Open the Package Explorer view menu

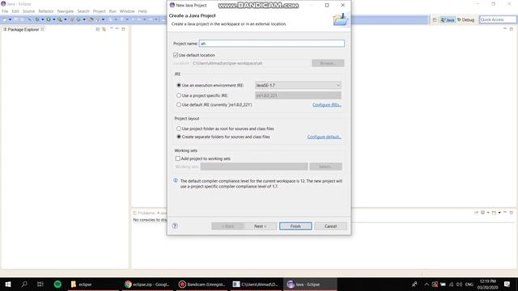click(x=112, y=28)
